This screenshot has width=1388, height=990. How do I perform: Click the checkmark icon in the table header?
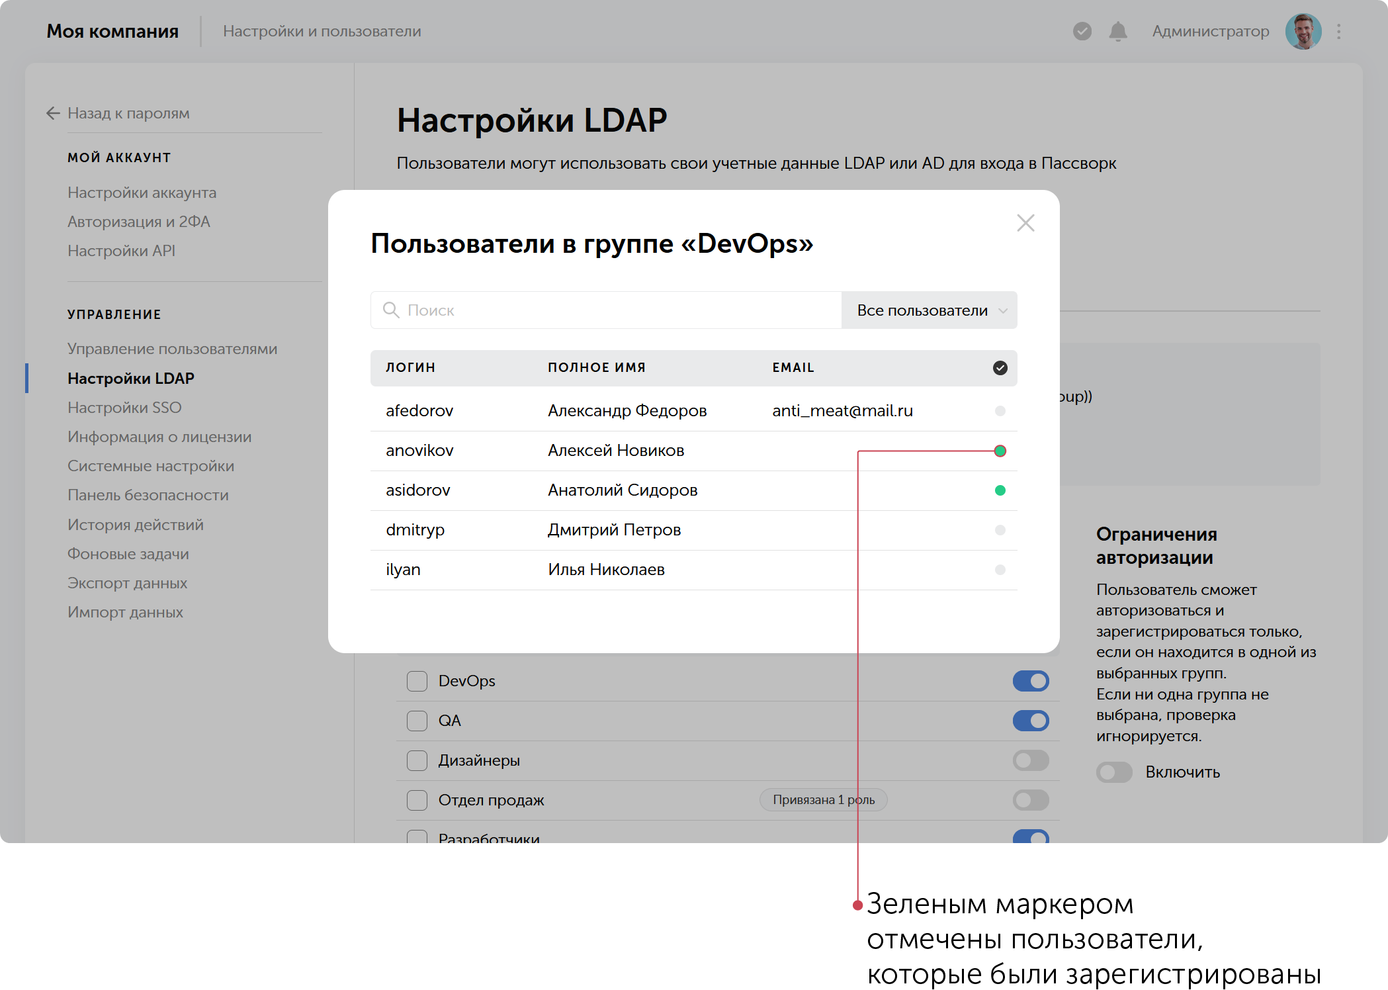point(1000,367)
